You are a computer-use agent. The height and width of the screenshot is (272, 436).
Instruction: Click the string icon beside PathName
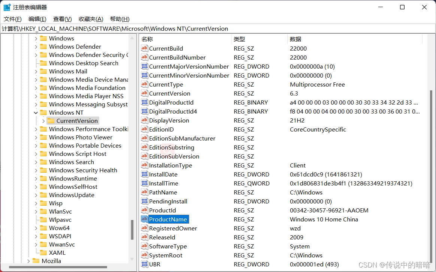(x=144, y=192)
